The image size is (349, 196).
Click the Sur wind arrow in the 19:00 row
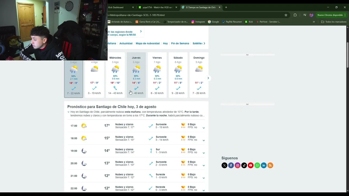click(x=151, y=151)
